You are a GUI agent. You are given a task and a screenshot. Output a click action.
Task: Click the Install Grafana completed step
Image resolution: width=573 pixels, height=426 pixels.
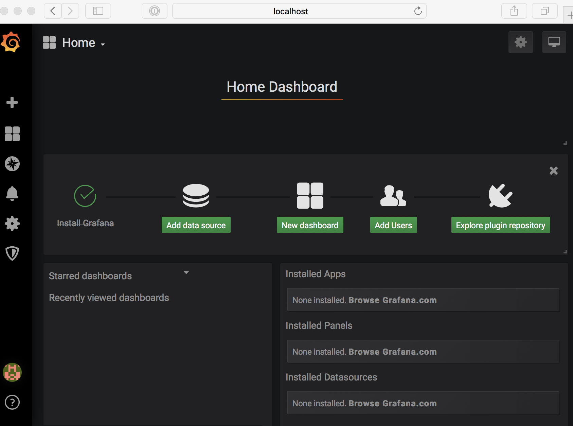[85, 223]
